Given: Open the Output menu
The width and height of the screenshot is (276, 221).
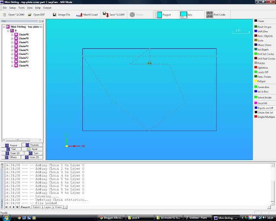Looking at the screenshot, I should pos(47,8).
